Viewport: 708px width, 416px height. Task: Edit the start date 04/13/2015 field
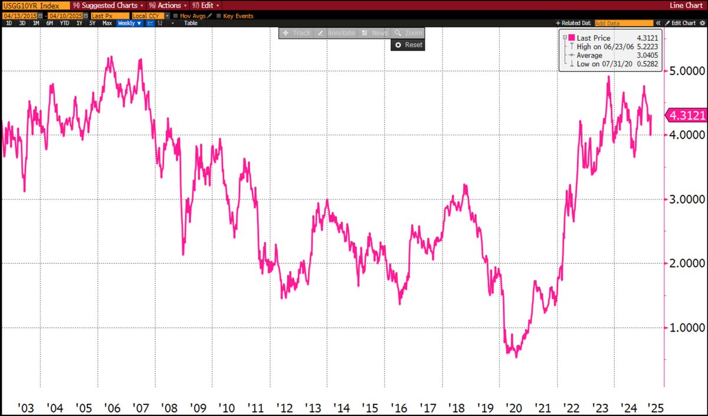19,16
